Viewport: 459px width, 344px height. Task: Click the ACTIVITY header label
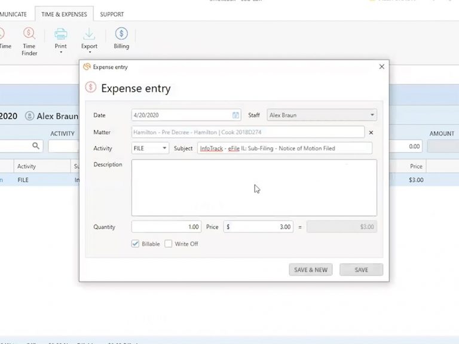click(62, 133)
